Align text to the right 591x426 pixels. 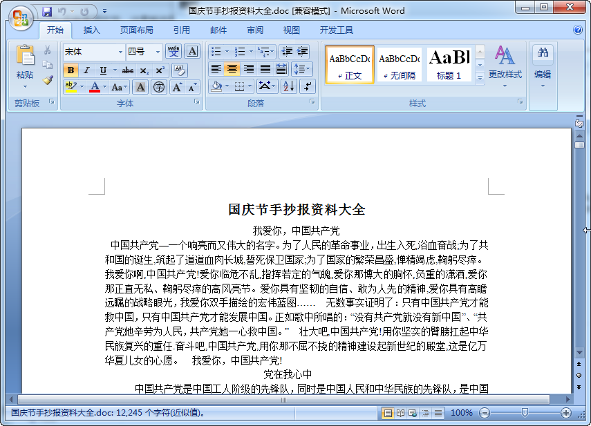(249, 69)
